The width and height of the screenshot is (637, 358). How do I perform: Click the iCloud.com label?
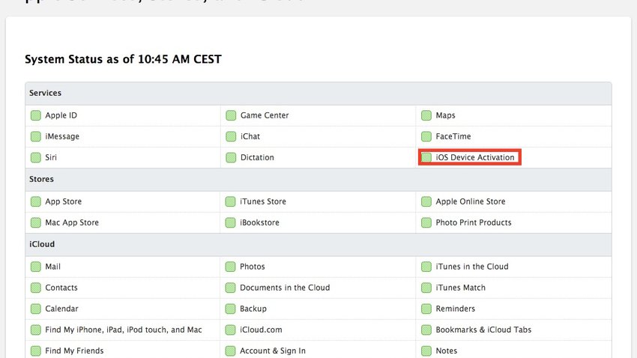261,330
